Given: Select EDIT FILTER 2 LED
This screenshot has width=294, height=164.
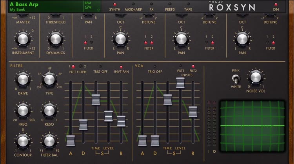Looking at the screenshot, I should click(81, 66).
